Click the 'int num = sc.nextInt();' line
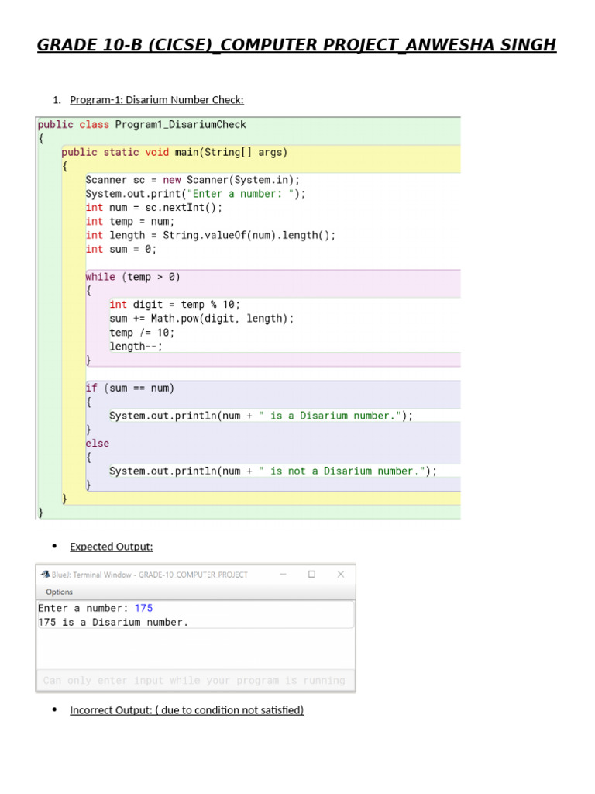 coord(154,208)
